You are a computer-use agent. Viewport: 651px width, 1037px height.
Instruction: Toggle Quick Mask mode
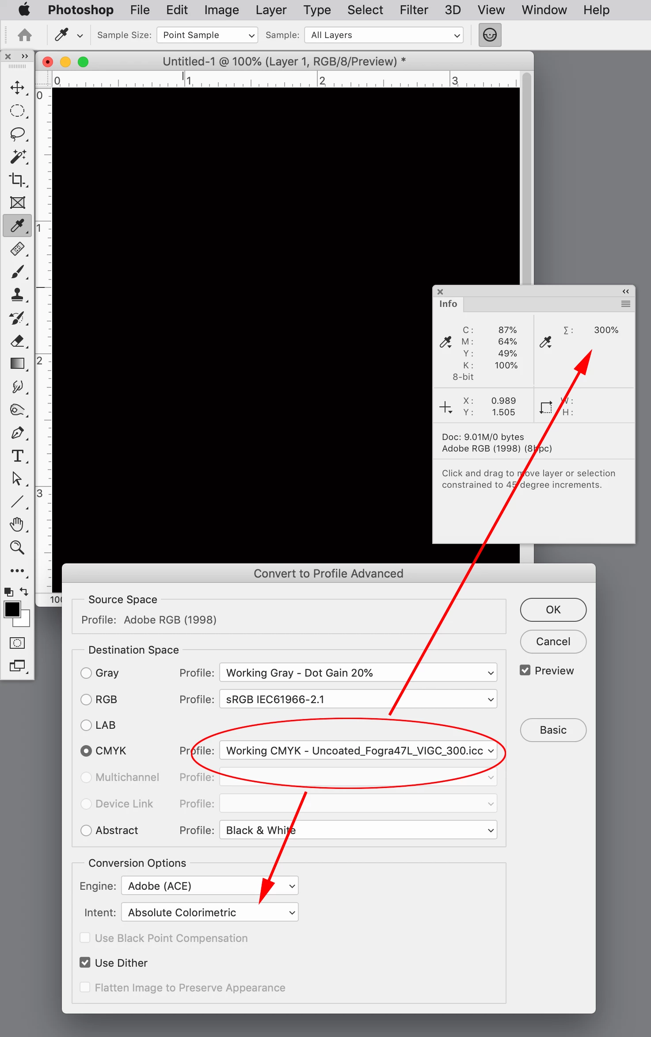pyautogui.click(x=17, y=643)
